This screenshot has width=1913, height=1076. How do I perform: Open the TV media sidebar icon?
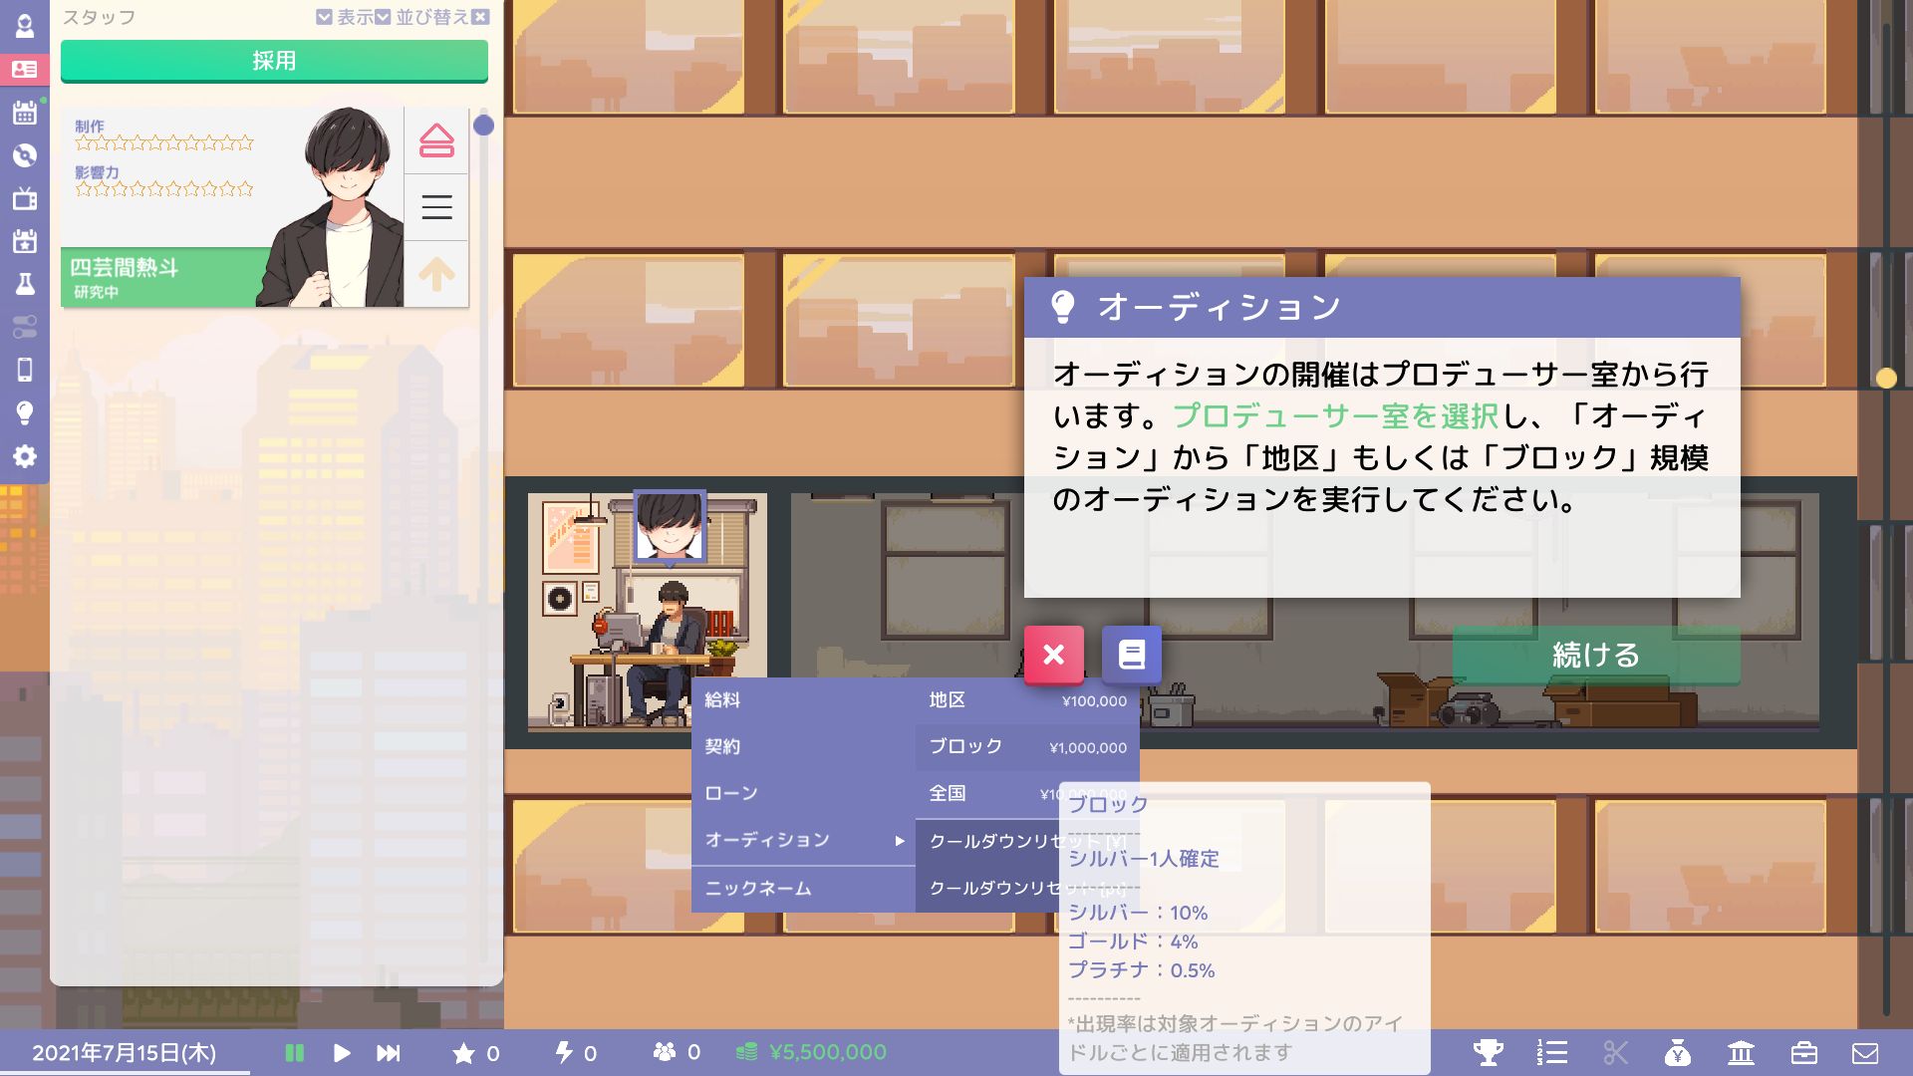click(x=24, y=198)
